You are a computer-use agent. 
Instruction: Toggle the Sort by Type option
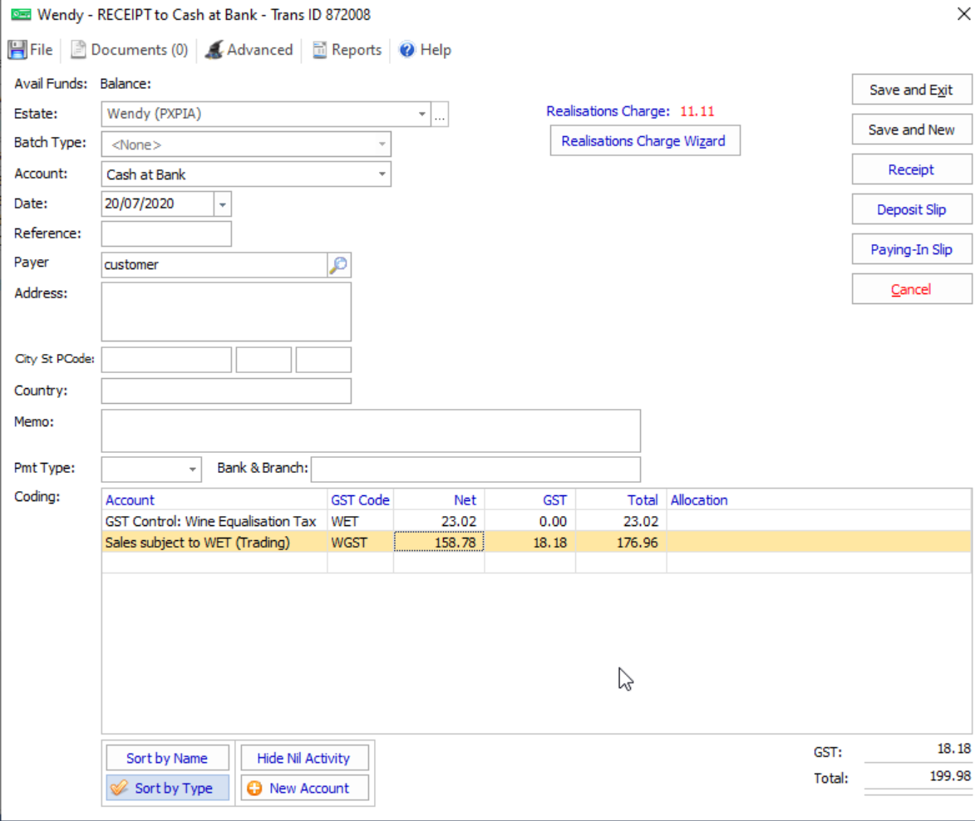[167, 789]
